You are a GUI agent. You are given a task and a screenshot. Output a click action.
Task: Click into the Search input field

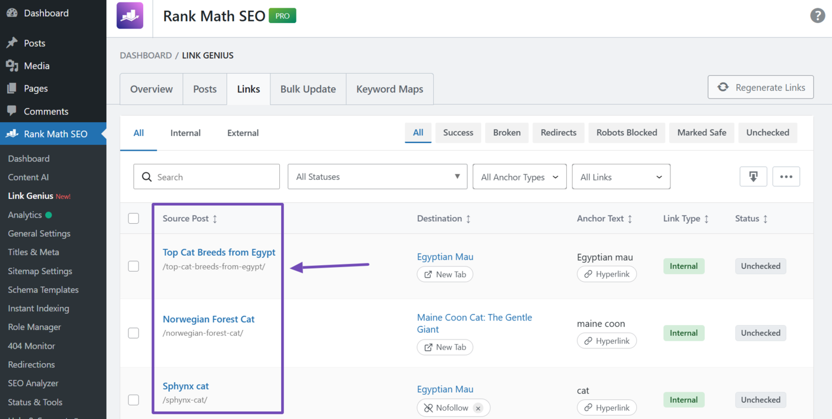point(214,177)
